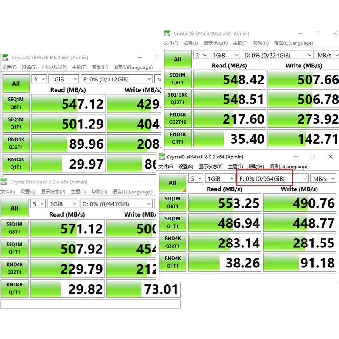Open 主题(T) menu in the F: 954GiB window

236,167
